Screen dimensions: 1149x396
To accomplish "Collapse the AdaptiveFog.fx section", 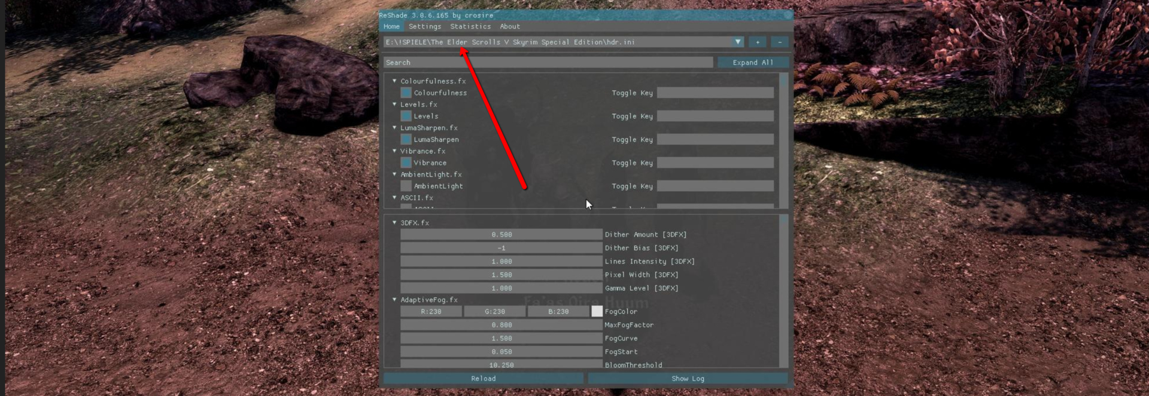I will click(x=394, y=299).
